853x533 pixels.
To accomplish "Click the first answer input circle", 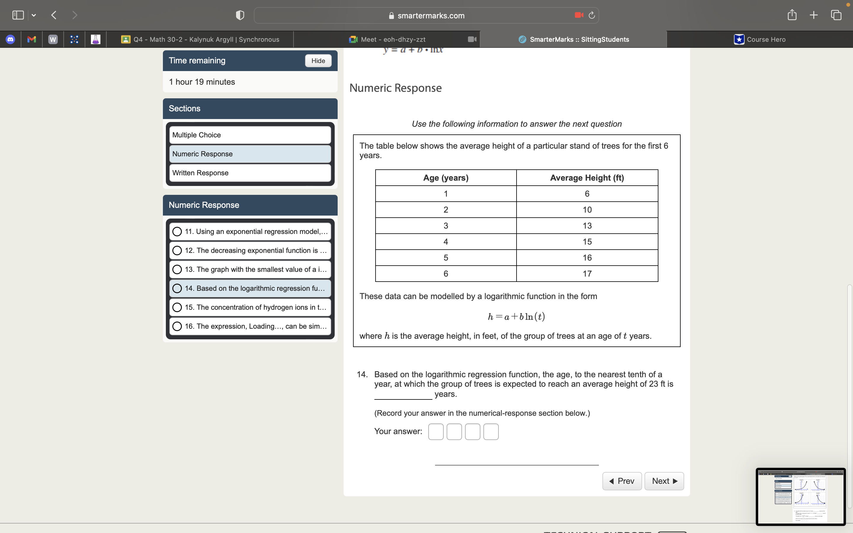I will pyautogui.click(x=436, y=431).
